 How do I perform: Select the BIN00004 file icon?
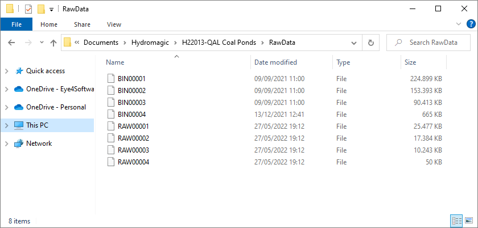112,115
